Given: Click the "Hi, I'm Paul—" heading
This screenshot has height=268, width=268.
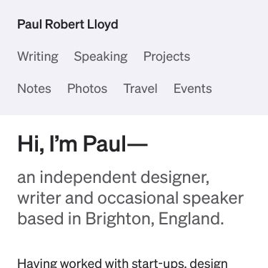Looking at the screenshot, I should pos(83,144).
